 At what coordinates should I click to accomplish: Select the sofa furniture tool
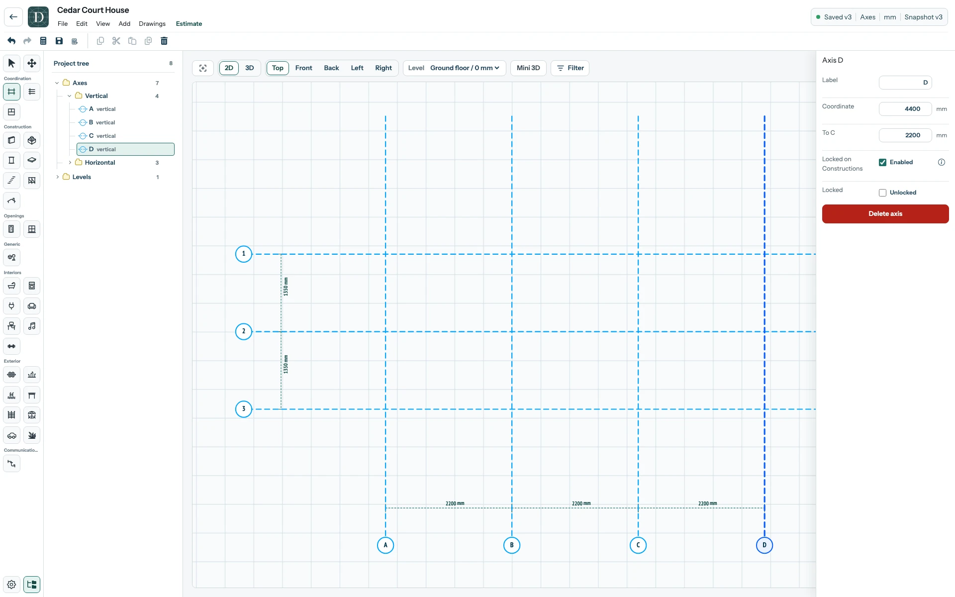[32, 306]
